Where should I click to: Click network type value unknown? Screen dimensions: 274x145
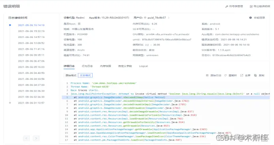point(152,55)
